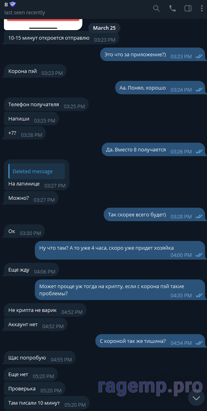Click read checkmarks on 'Аа. Понял, хорошо'

pyautogui.click(x=199, y=90)
